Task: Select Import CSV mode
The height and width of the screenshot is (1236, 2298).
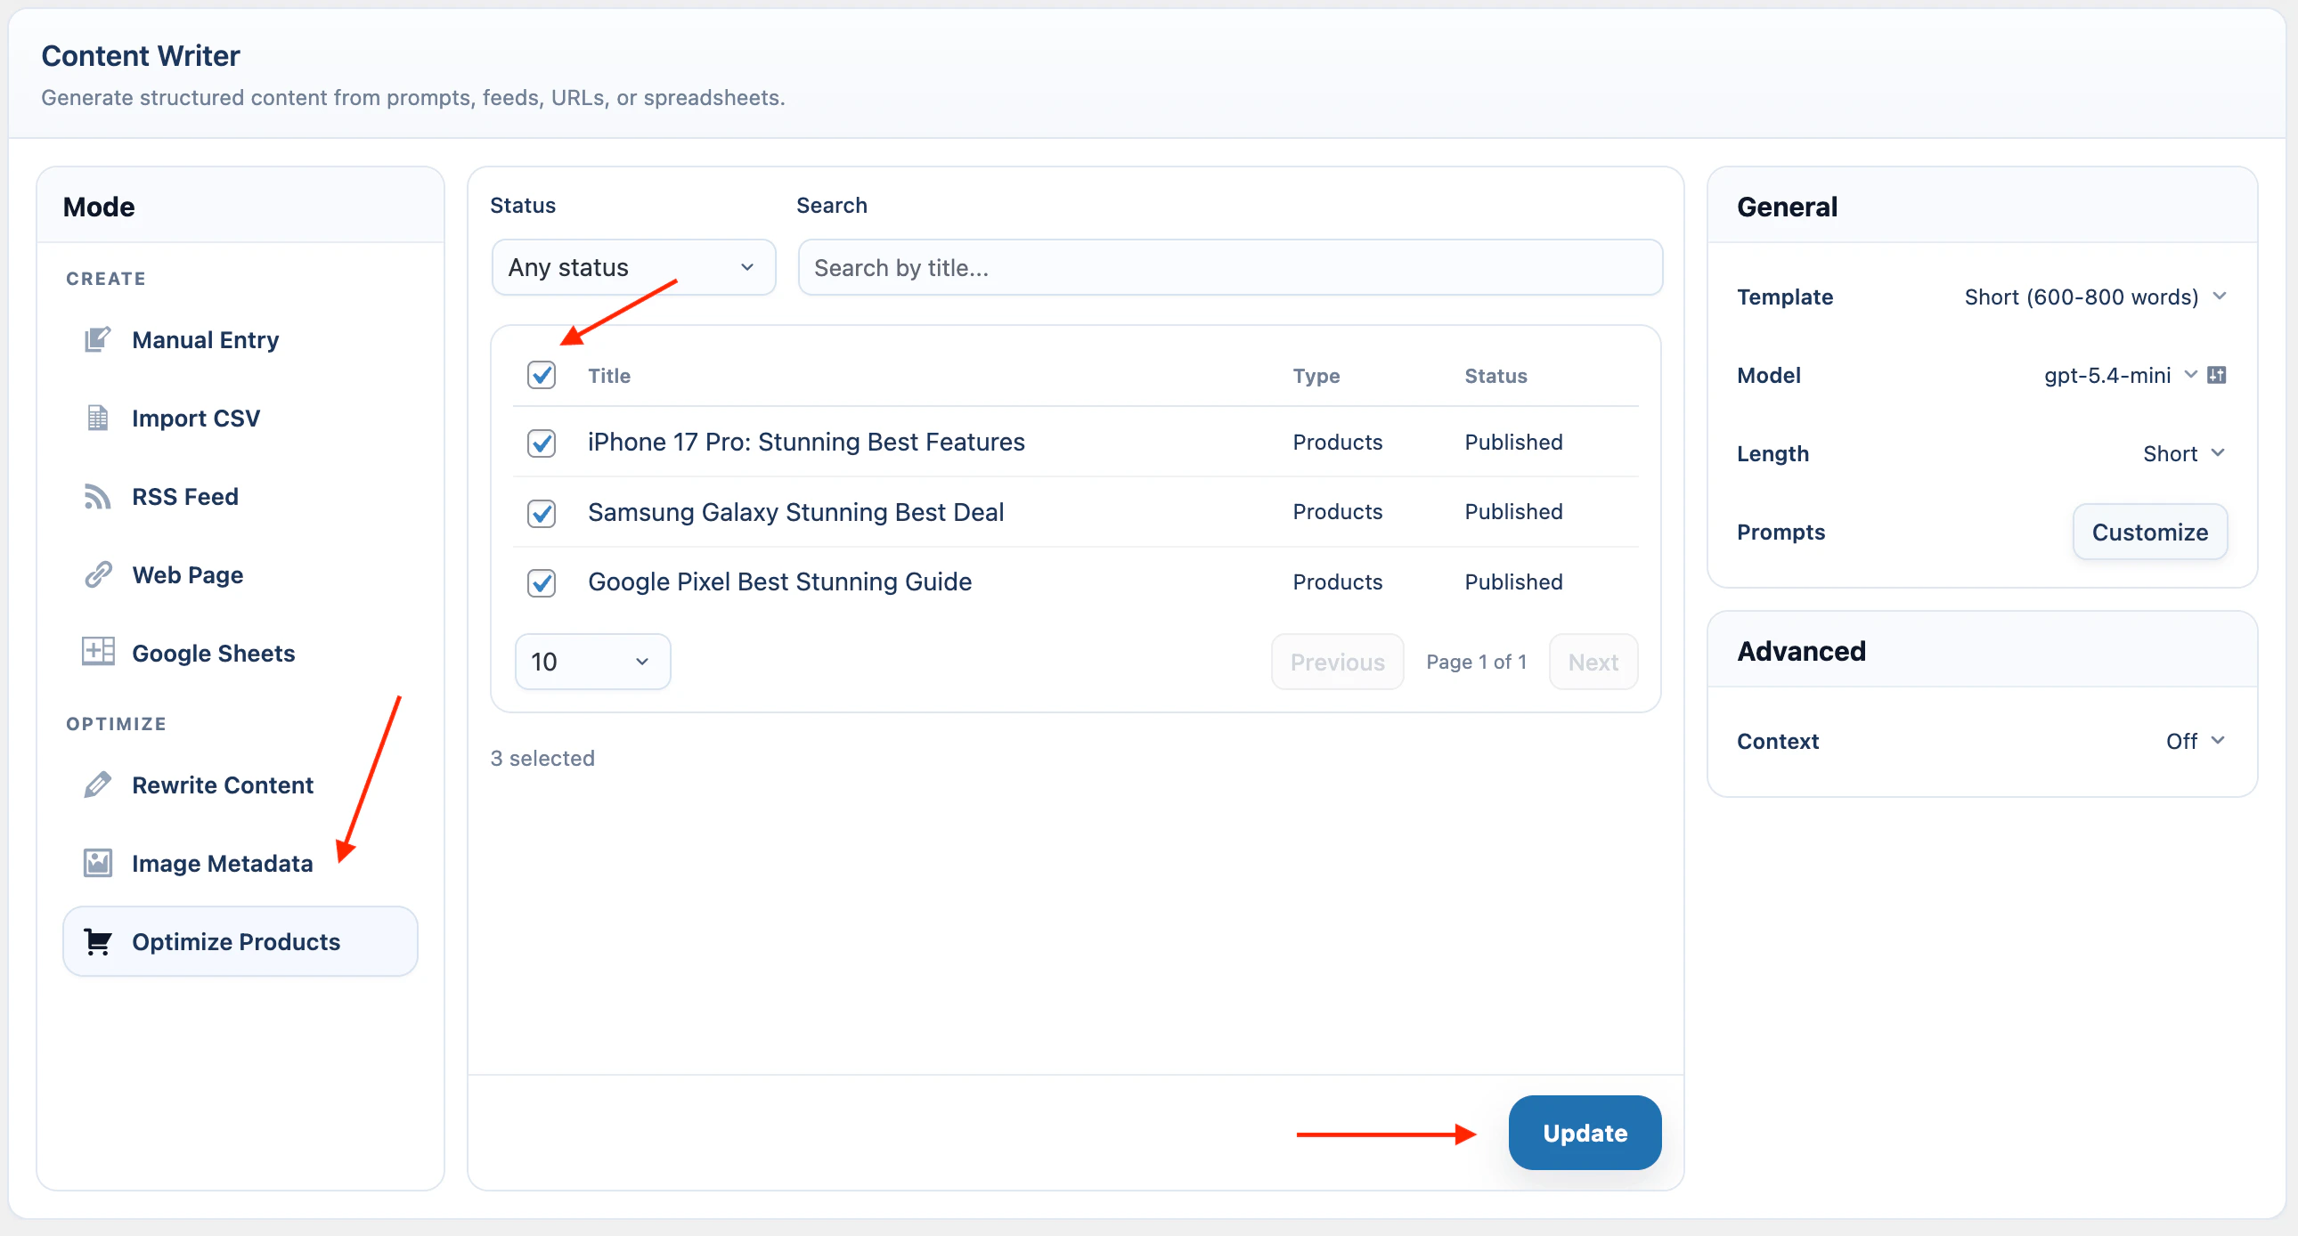Action: point(240,419)
